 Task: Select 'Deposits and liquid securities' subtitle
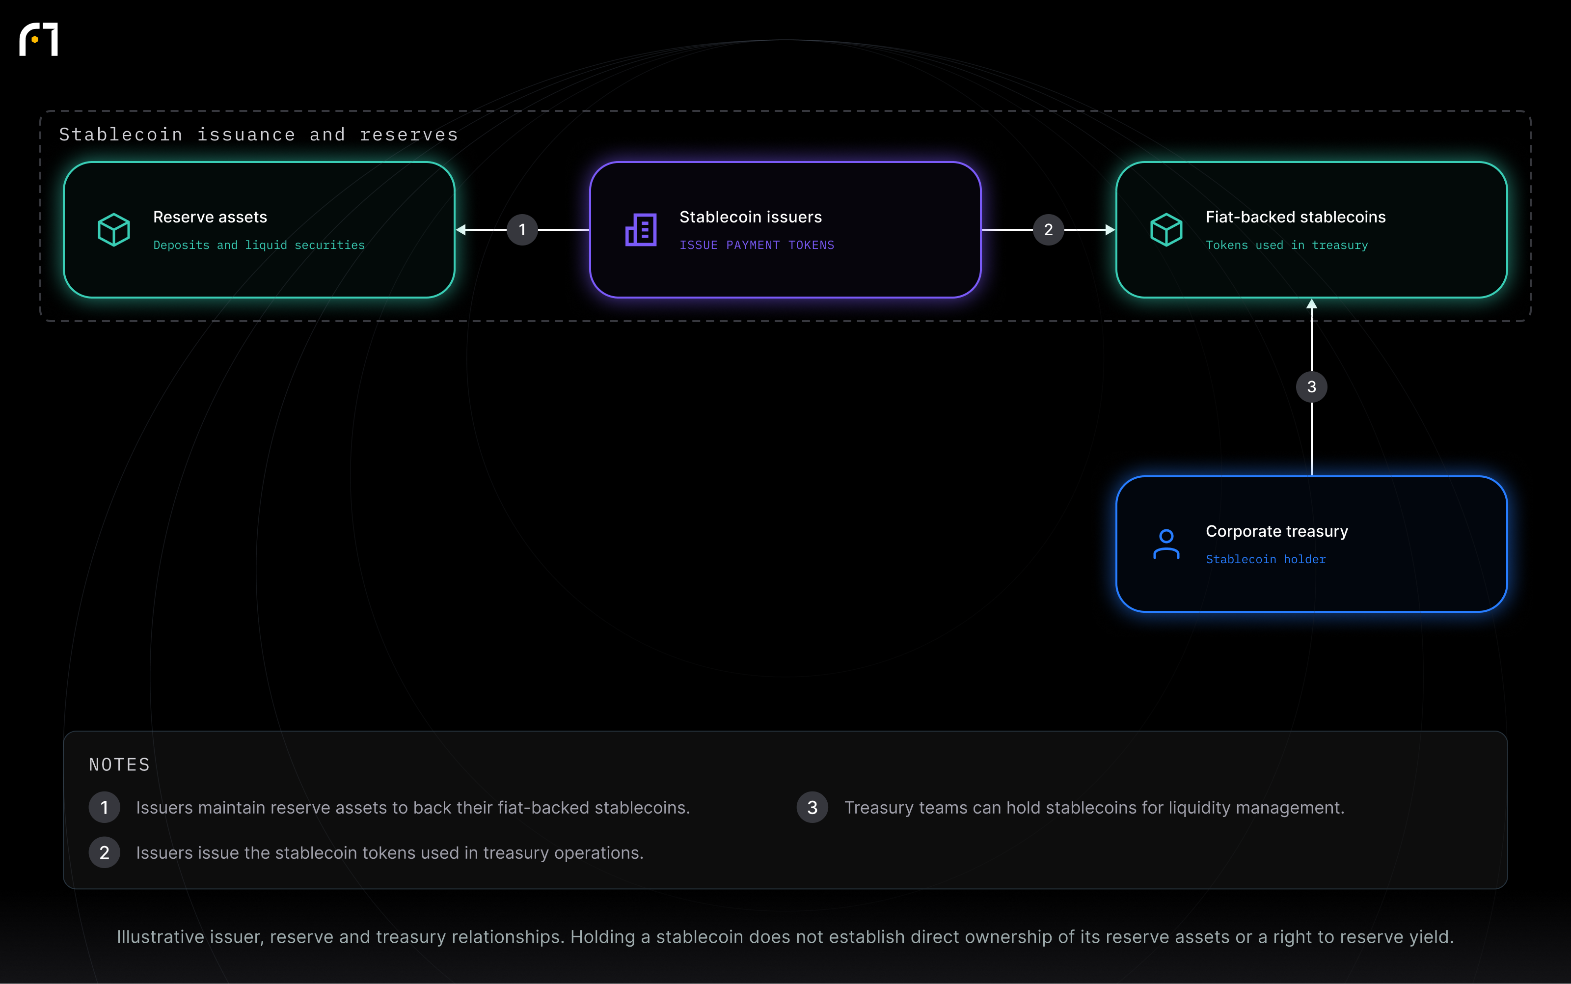(x=259, y=246)
